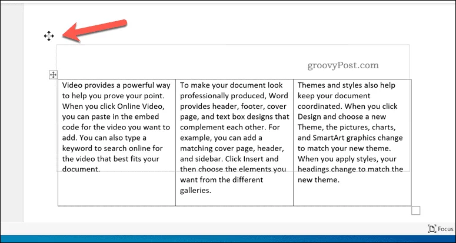Click the blue taskbar strip at the bottom

tap(228, 238)
